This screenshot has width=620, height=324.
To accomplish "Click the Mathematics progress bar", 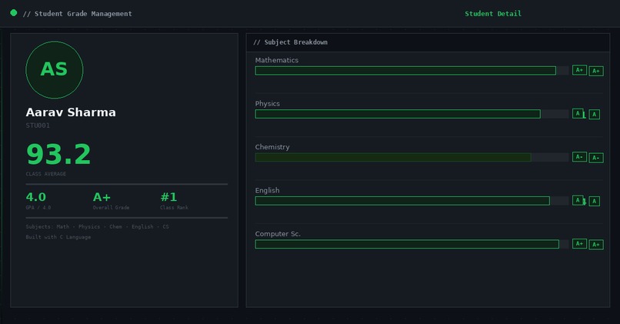I will (x=412, y=71).
